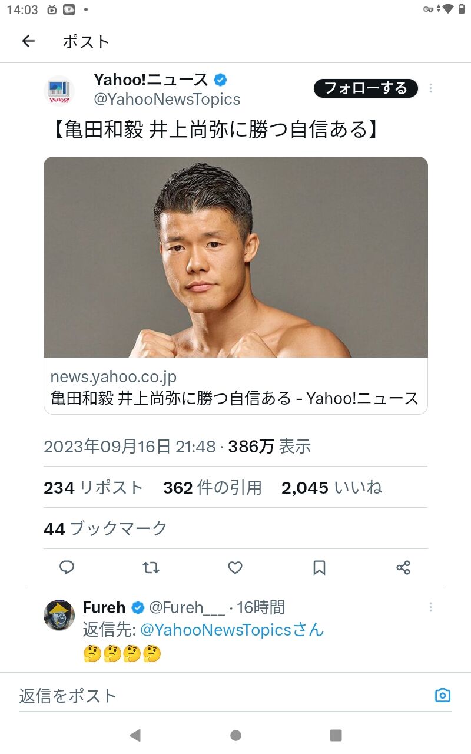Viewport: 471px width, 754px height.
Task: Tap the back arrow icon
Action: [28, 41]
